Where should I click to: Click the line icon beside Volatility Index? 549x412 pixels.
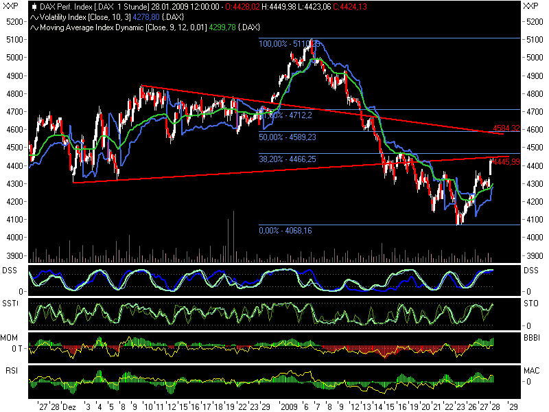click(34, 17)
